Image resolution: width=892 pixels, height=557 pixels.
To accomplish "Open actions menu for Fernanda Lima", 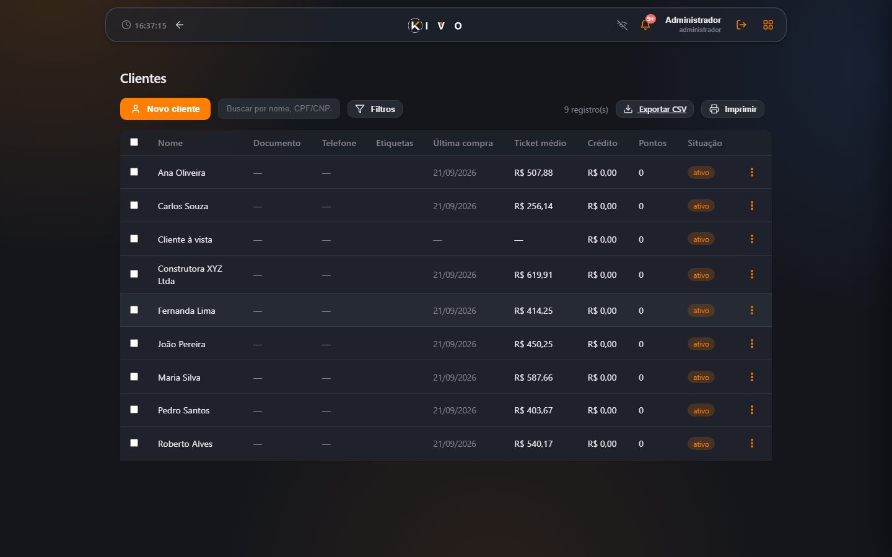I will [x=752, y=310].
